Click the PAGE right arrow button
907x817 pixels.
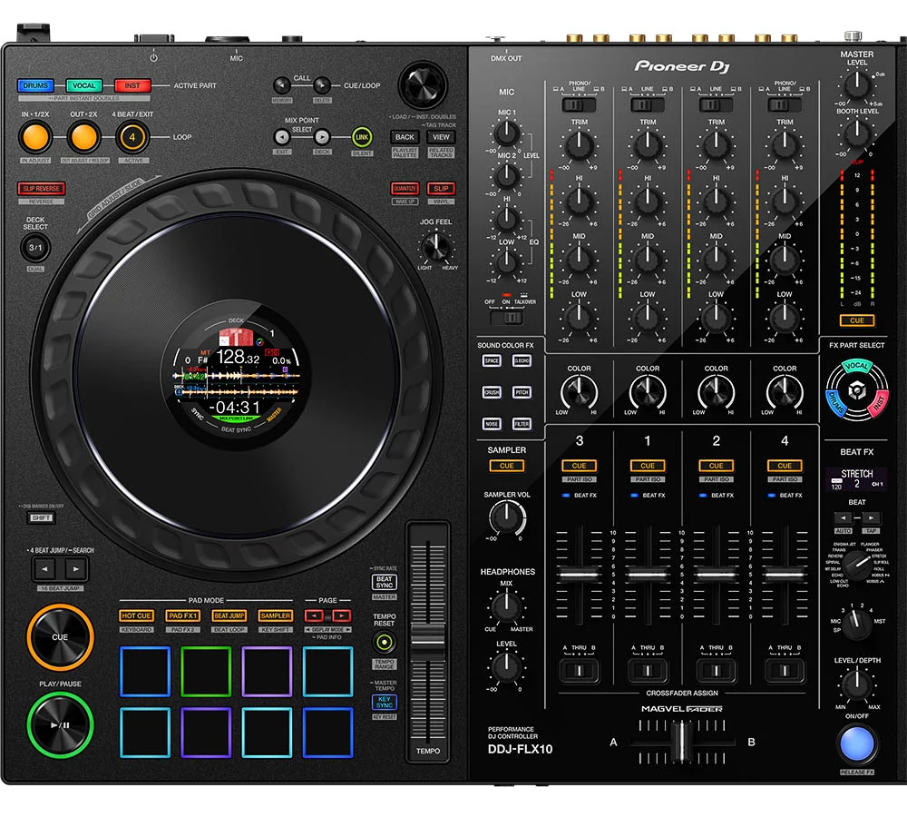click(x=342, y=616)
